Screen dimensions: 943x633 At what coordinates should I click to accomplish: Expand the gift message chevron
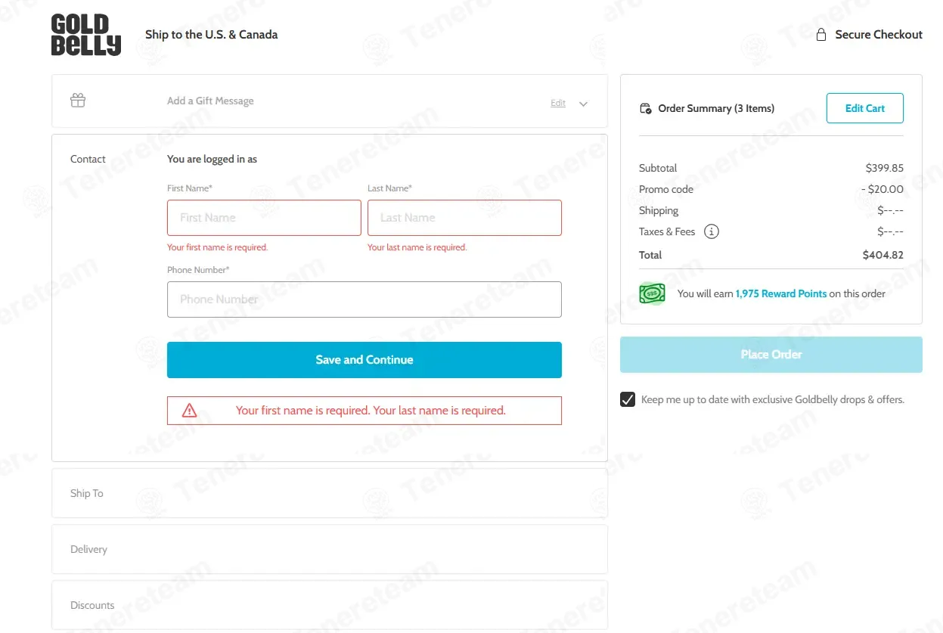(583, 104)
